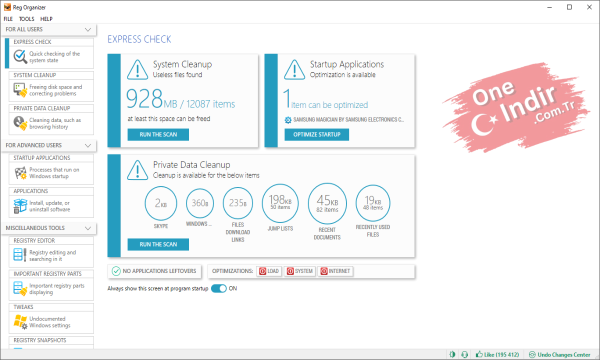Click the NO APPLICATIONS LEFTOVERS button

[x=155, y=271]
